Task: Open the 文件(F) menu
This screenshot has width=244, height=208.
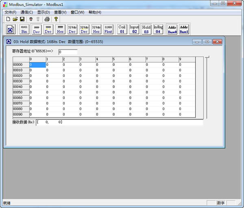Action: point(11,12)
